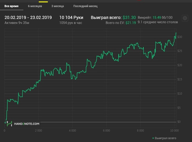Click the '2 000' x-axis label

point(38,131)
